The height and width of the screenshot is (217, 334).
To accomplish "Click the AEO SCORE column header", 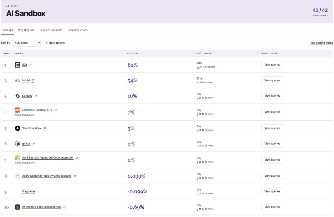I will [133, 53].
